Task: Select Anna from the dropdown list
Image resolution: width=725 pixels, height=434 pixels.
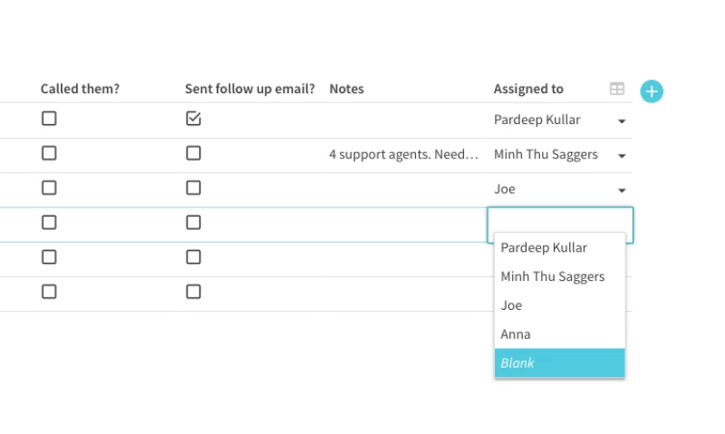Action: (x=516, y=334)
